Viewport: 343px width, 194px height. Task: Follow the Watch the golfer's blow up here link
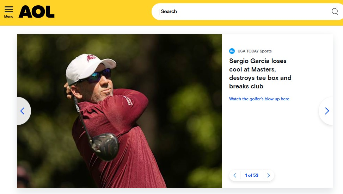tap(259, 99)
